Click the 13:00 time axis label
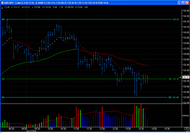The height and width of the screenshot is (133, 190). 128,129
